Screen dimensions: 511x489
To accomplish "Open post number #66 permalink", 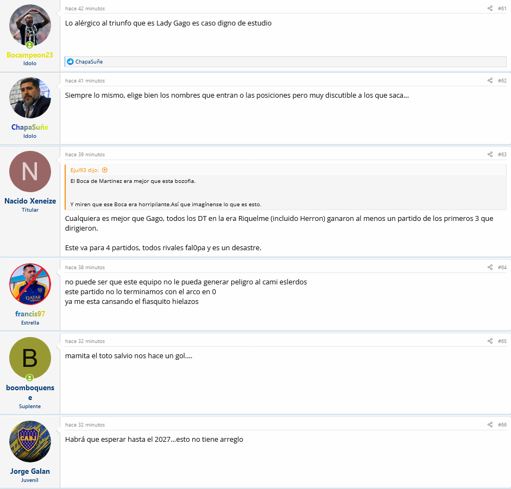I will pos(502,424).
